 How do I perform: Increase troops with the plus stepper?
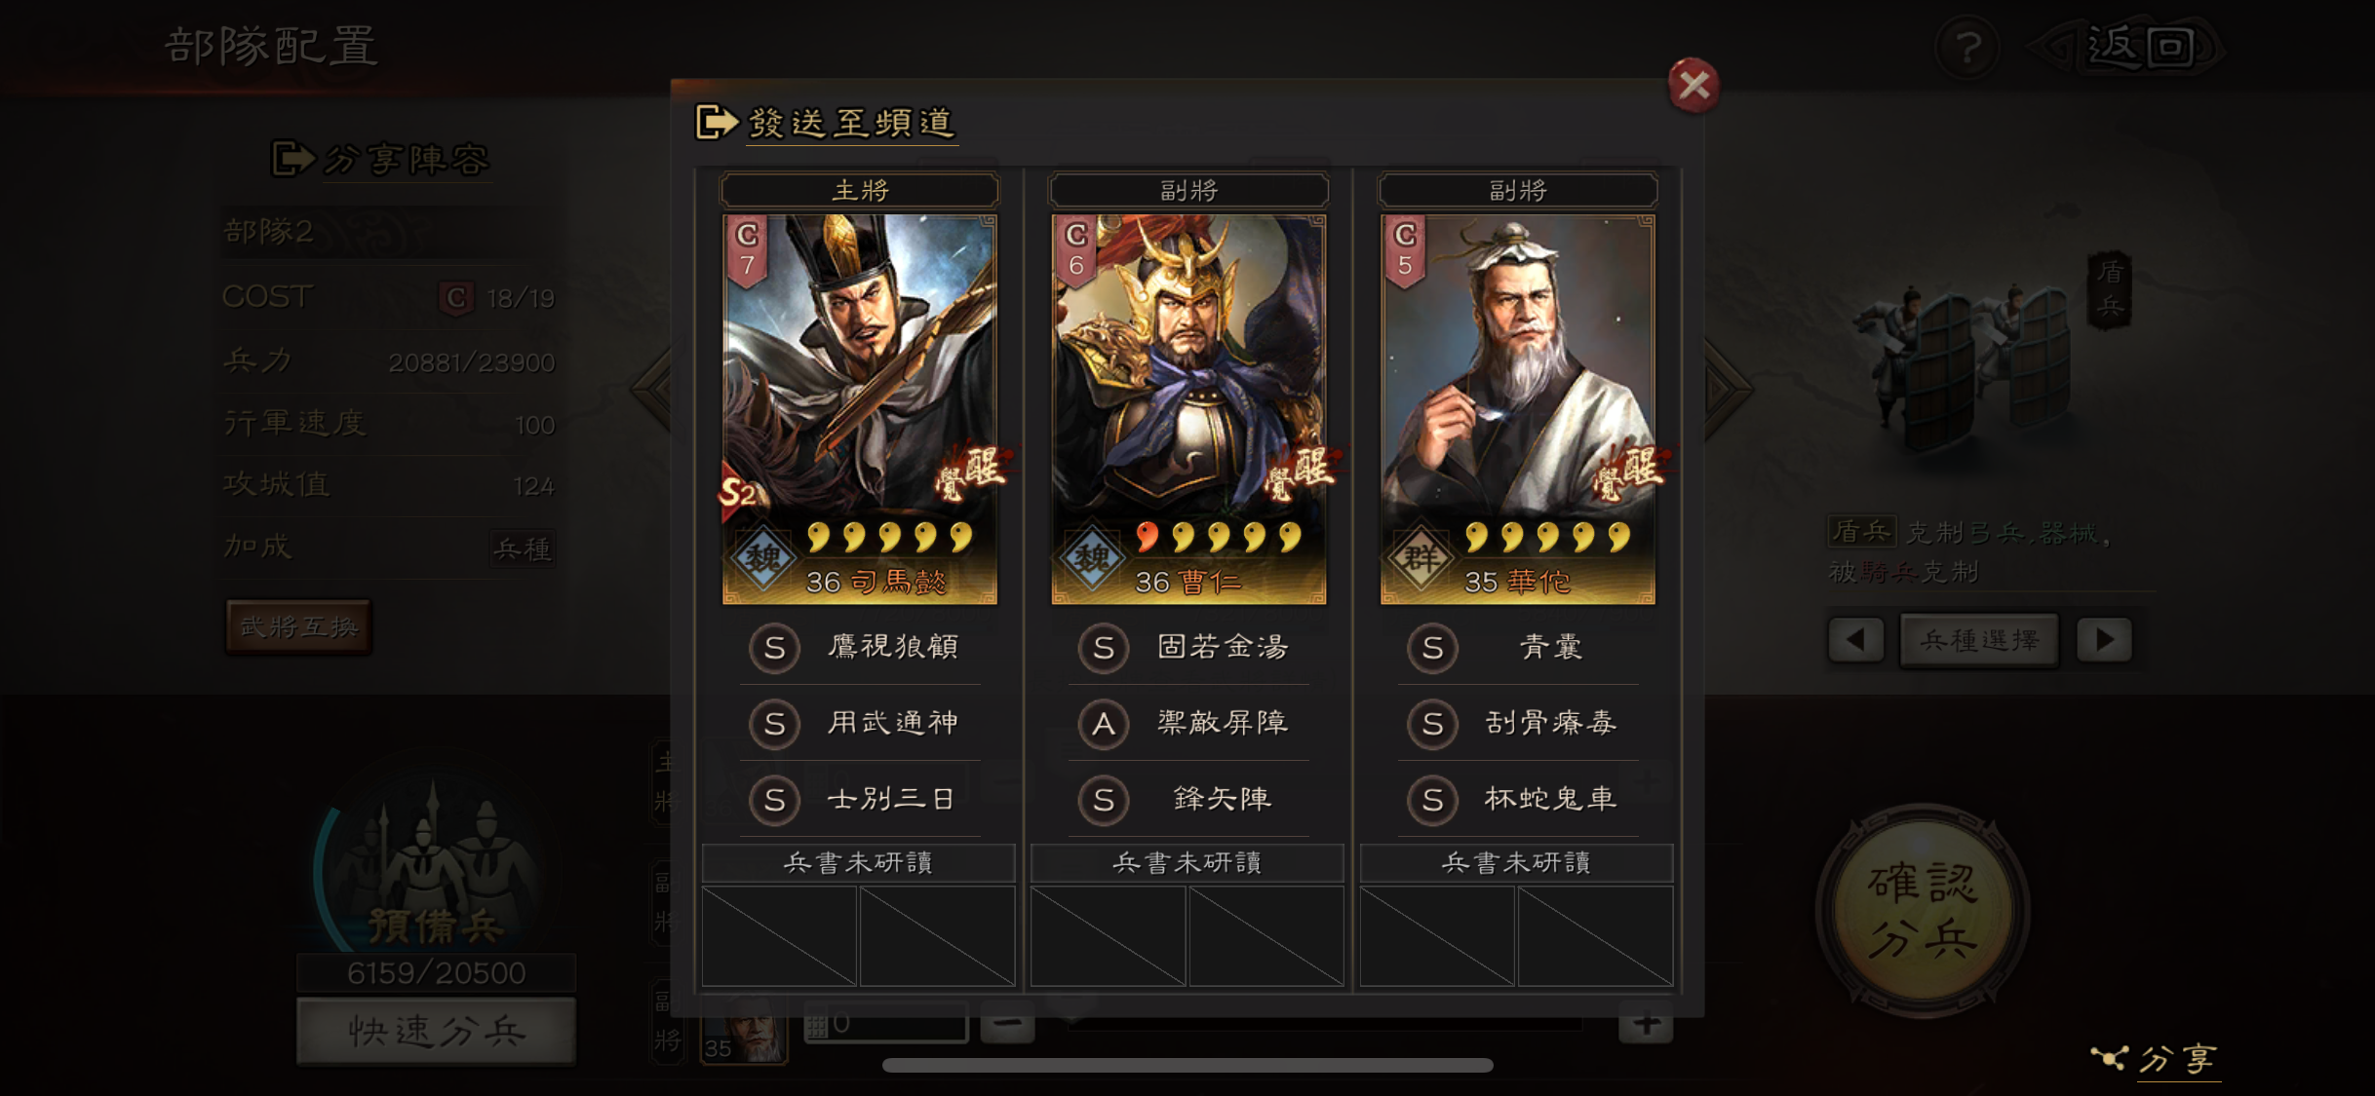(x=1646, y=1024)
